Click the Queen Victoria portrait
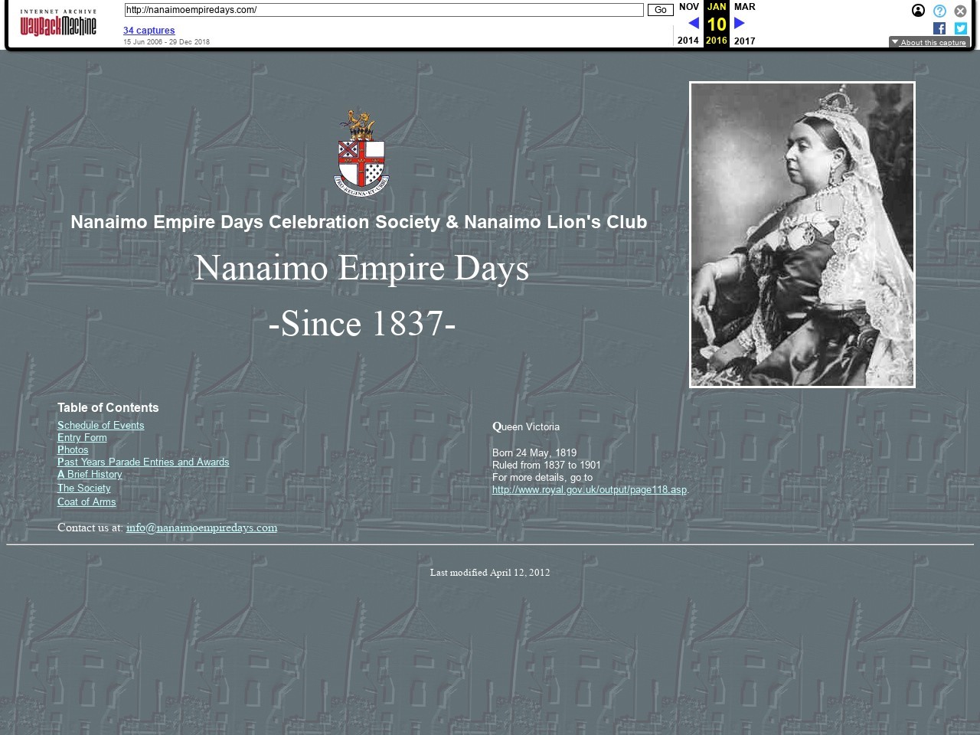Viewport: 980px width, 735px height. pyautogui.click(x=802, y=234)
